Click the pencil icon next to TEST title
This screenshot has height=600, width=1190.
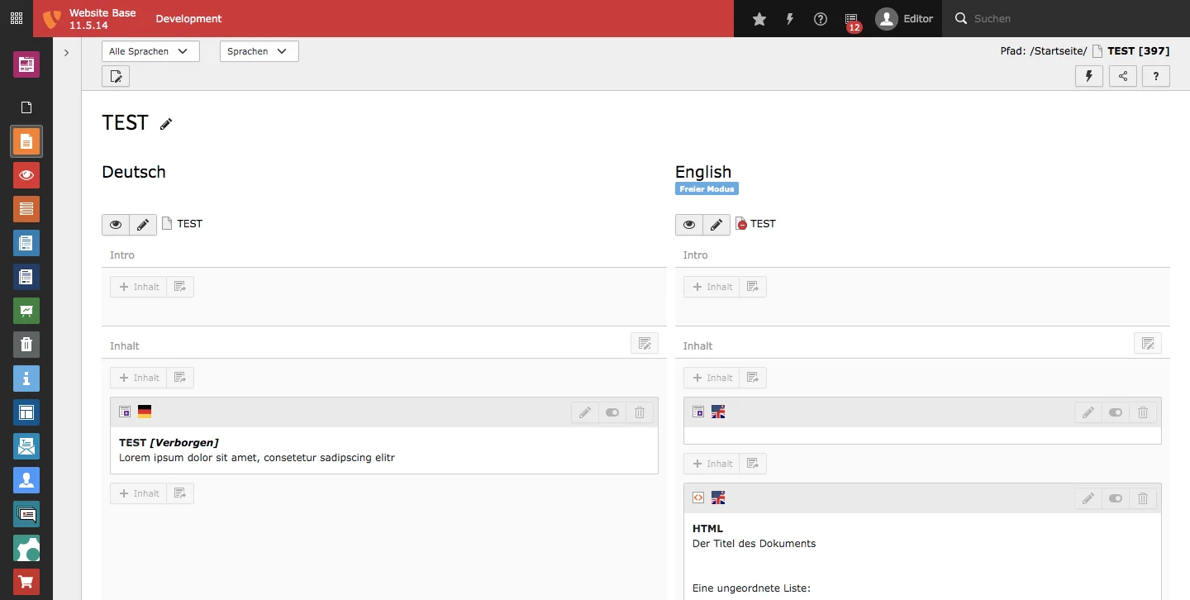[166, 124]
